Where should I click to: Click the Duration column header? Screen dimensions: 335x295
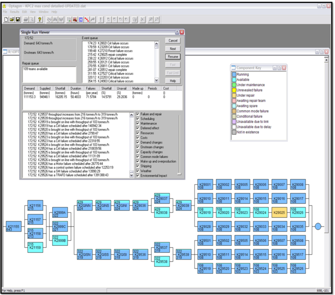[77, 88]
